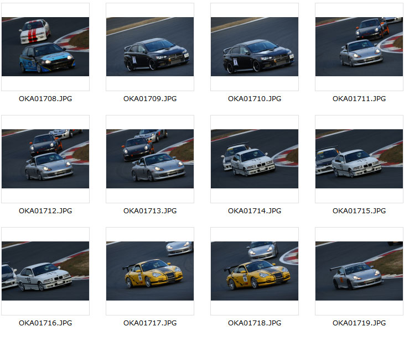404x337 pixels.
Task: Select the file name OKA01710.JPG
Action: [x=255, y=99]
